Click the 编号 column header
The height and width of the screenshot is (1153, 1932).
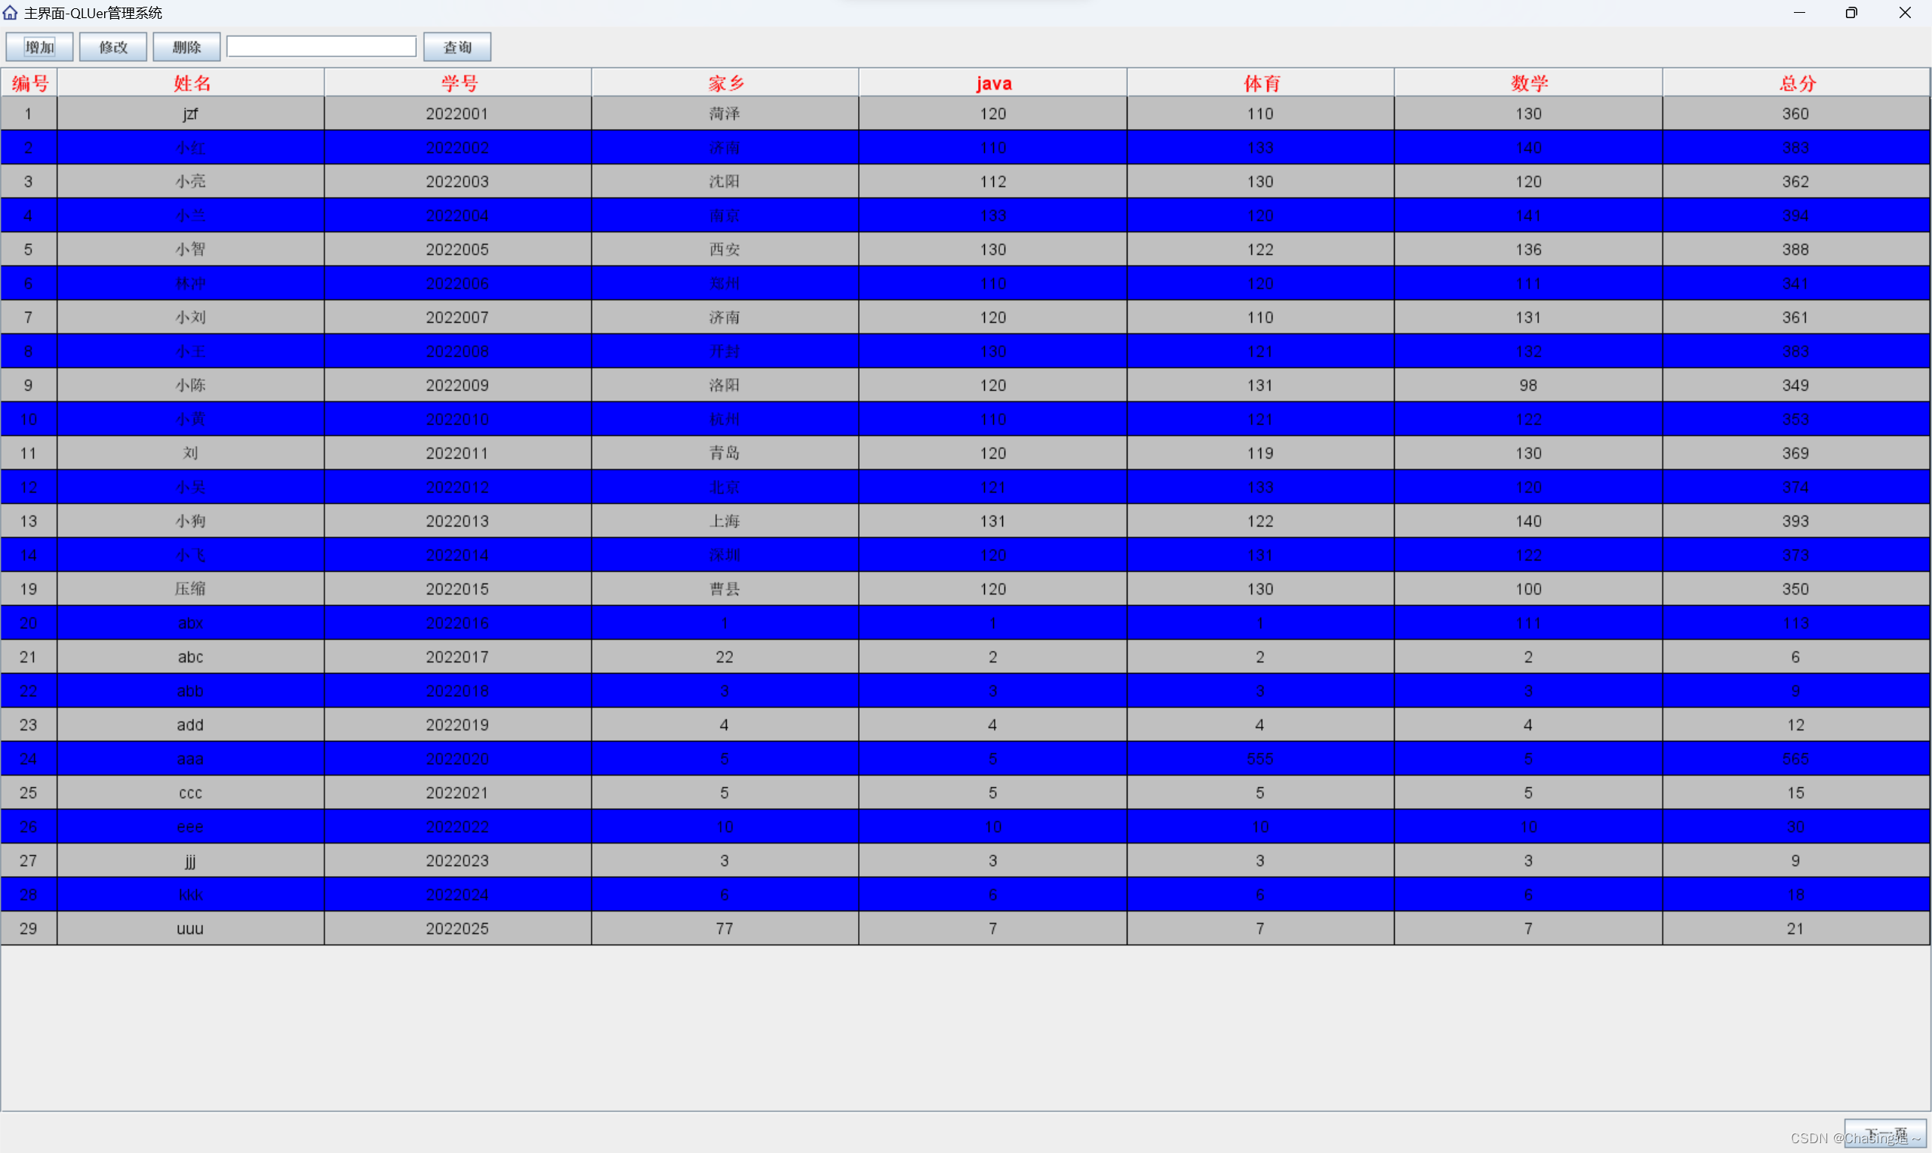[29, 83]
